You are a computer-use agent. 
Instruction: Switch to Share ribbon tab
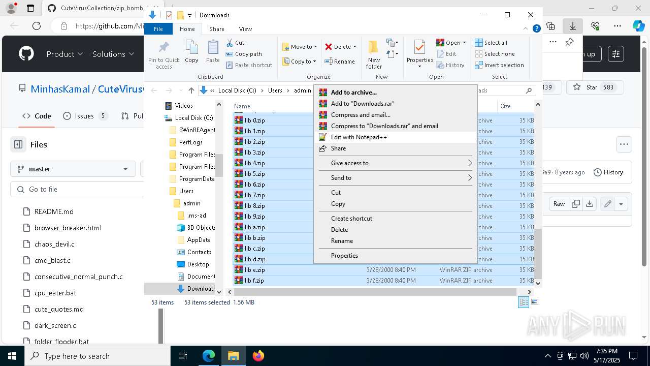tap(217, 29)
